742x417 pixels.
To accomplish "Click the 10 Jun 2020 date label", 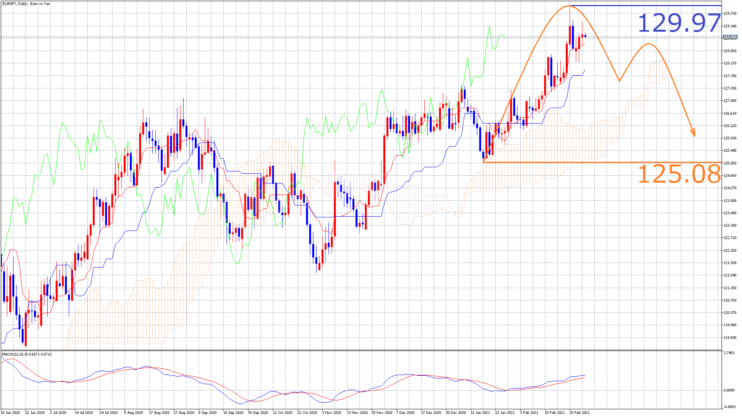I will click(x=10, y=412).
